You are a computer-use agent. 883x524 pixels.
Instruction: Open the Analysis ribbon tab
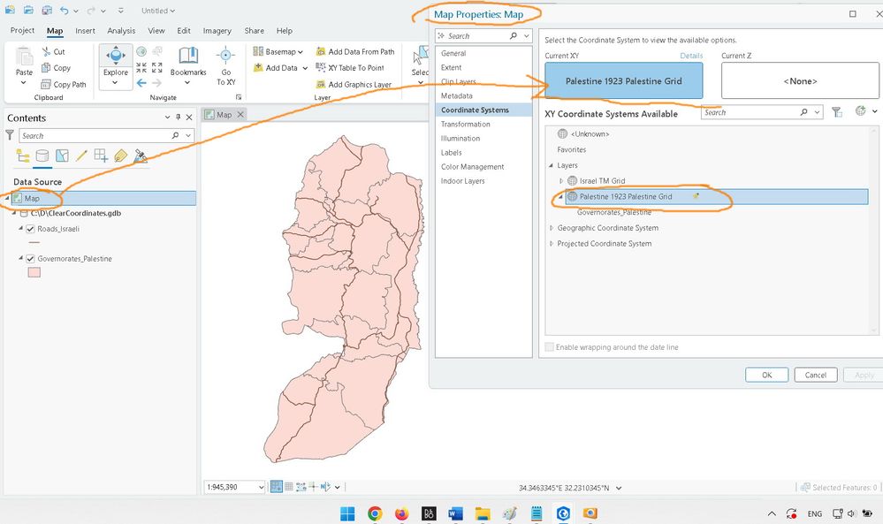click(121, 31)
